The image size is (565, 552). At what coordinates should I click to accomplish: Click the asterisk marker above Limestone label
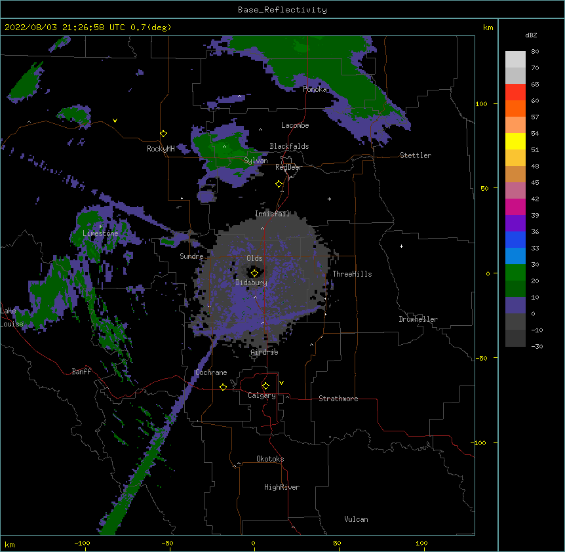pos(100,227)
